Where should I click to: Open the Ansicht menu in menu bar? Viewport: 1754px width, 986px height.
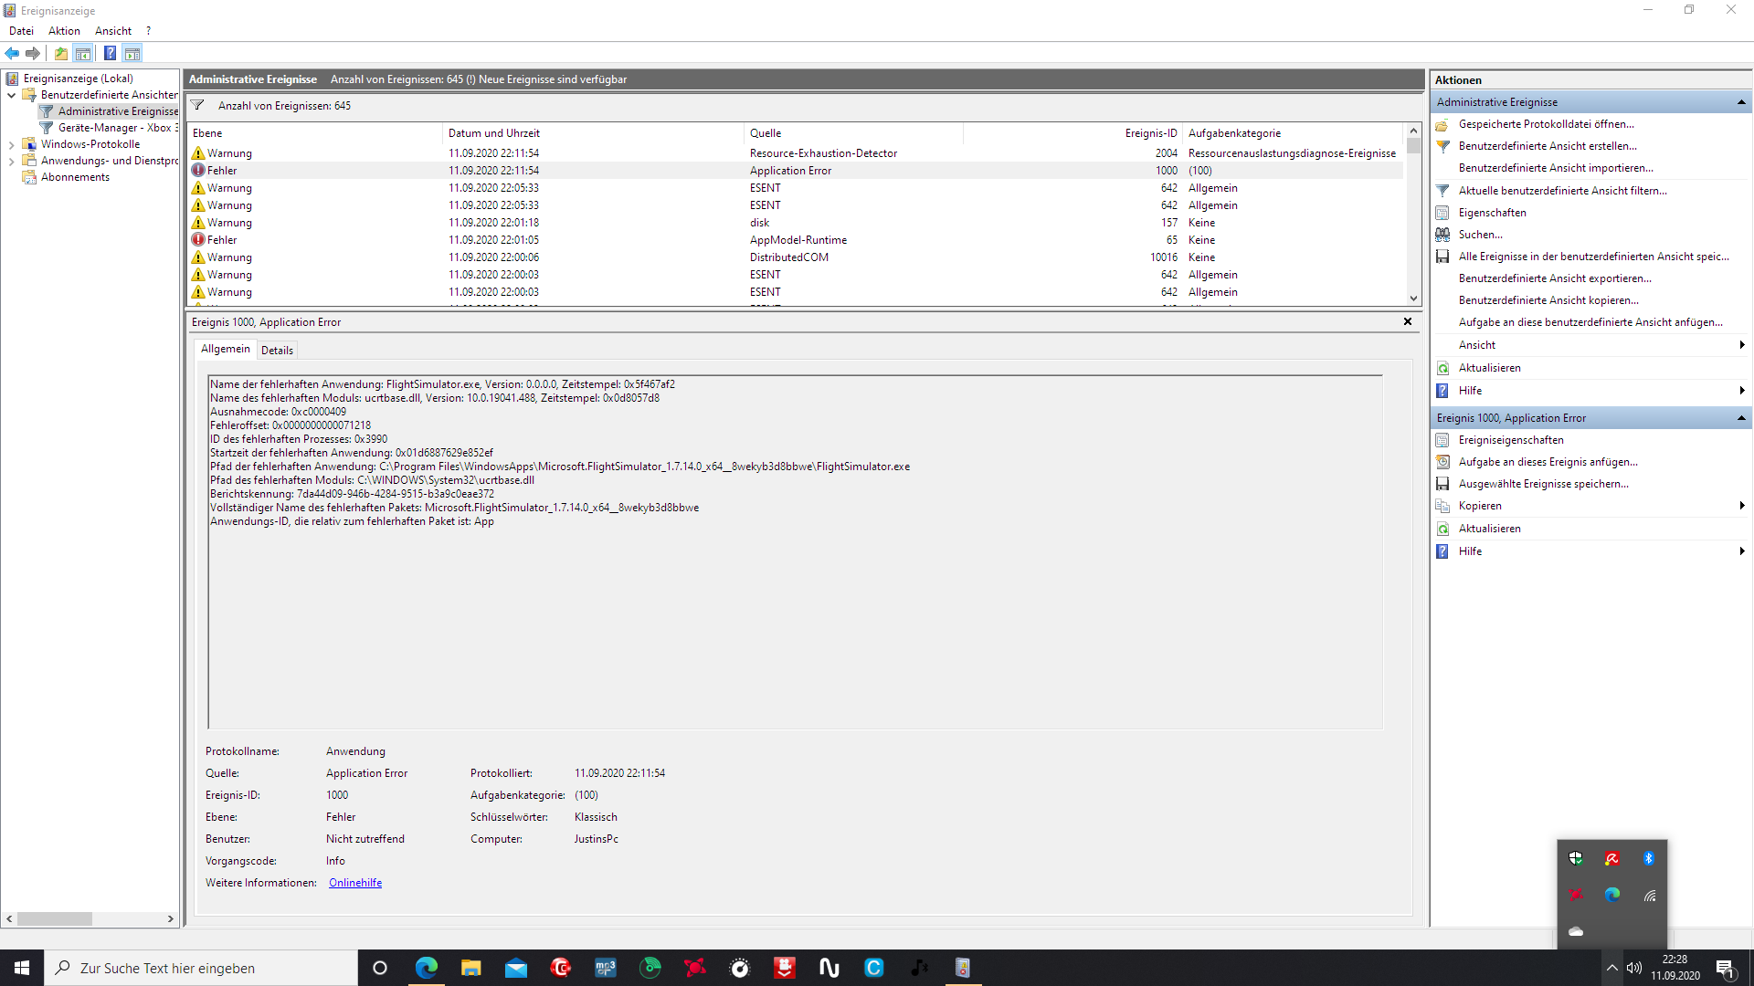pos(113,31)
